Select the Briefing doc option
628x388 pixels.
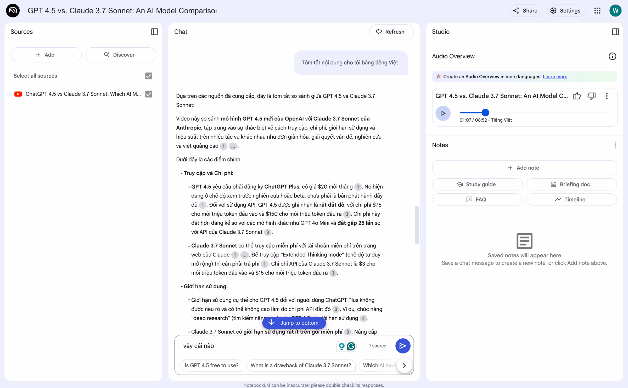(x=571, y=184)
